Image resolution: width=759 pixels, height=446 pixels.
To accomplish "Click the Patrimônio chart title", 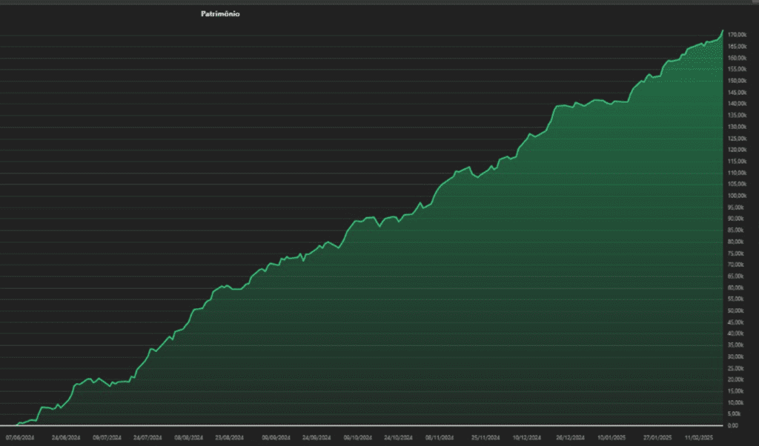I will tap(220, 14).
